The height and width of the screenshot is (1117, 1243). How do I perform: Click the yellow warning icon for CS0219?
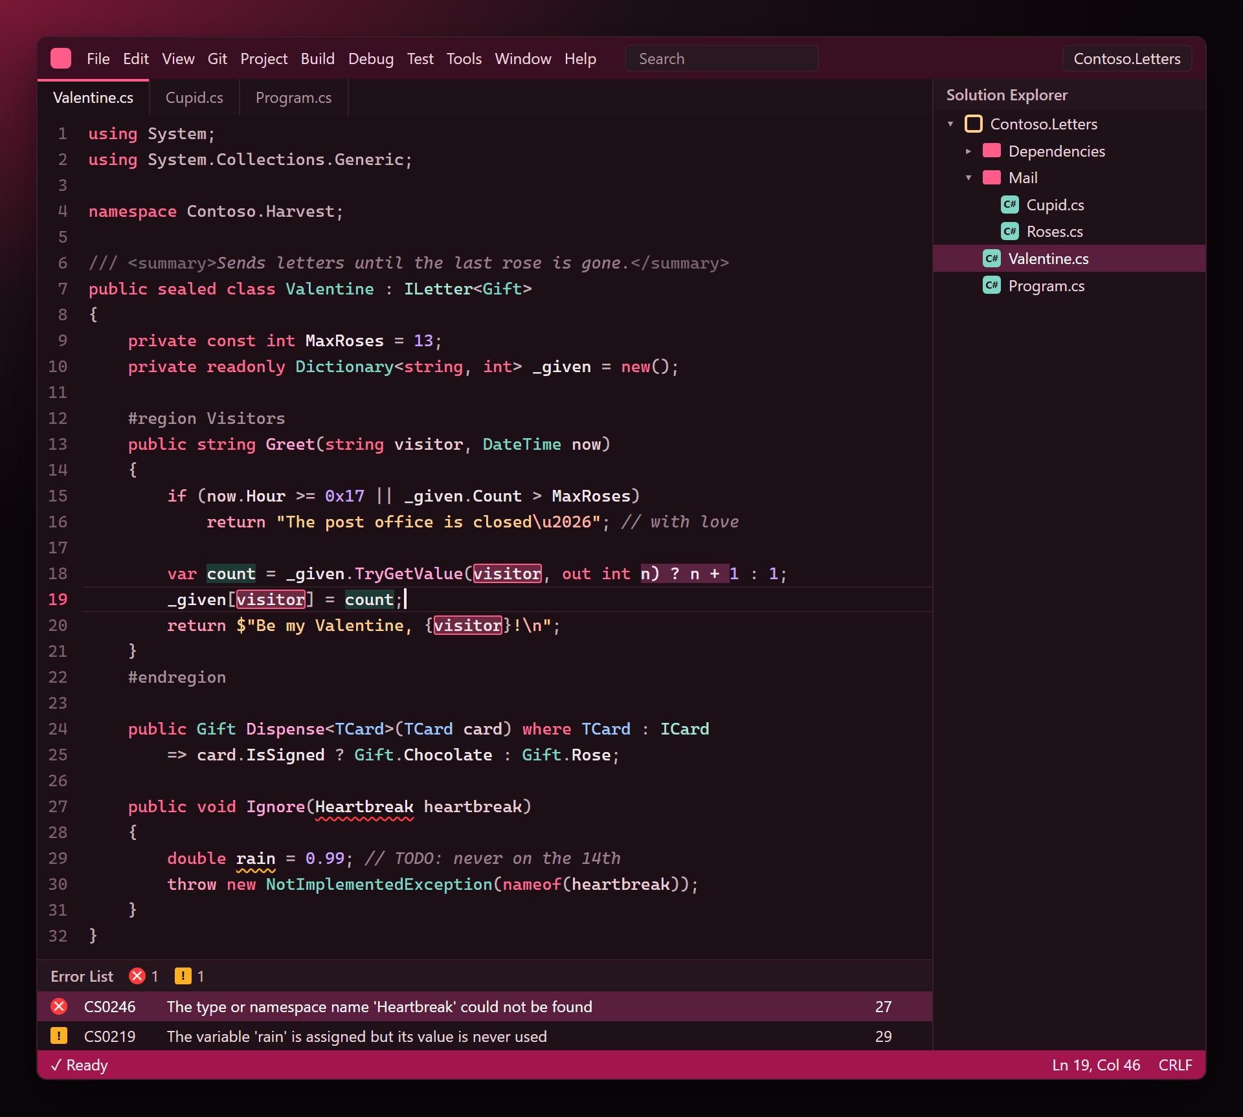pos(59,1036)
